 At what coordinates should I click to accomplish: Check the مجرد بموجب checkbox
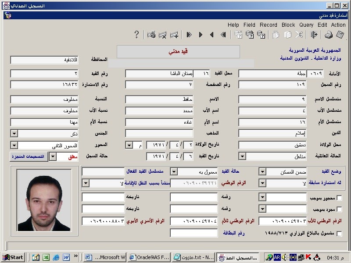click(x=339, y=210)
